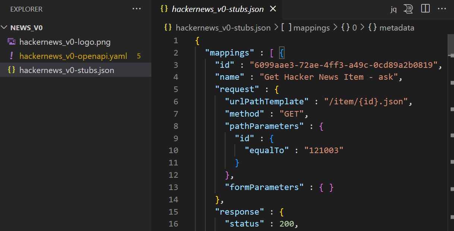Click line number 1 in gutter
The image size is (454, 231).
coord(176,40)
